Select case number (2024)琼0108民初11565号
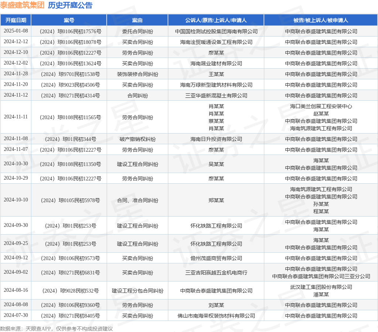Screen dimensions: 378x332 point(71,117)
